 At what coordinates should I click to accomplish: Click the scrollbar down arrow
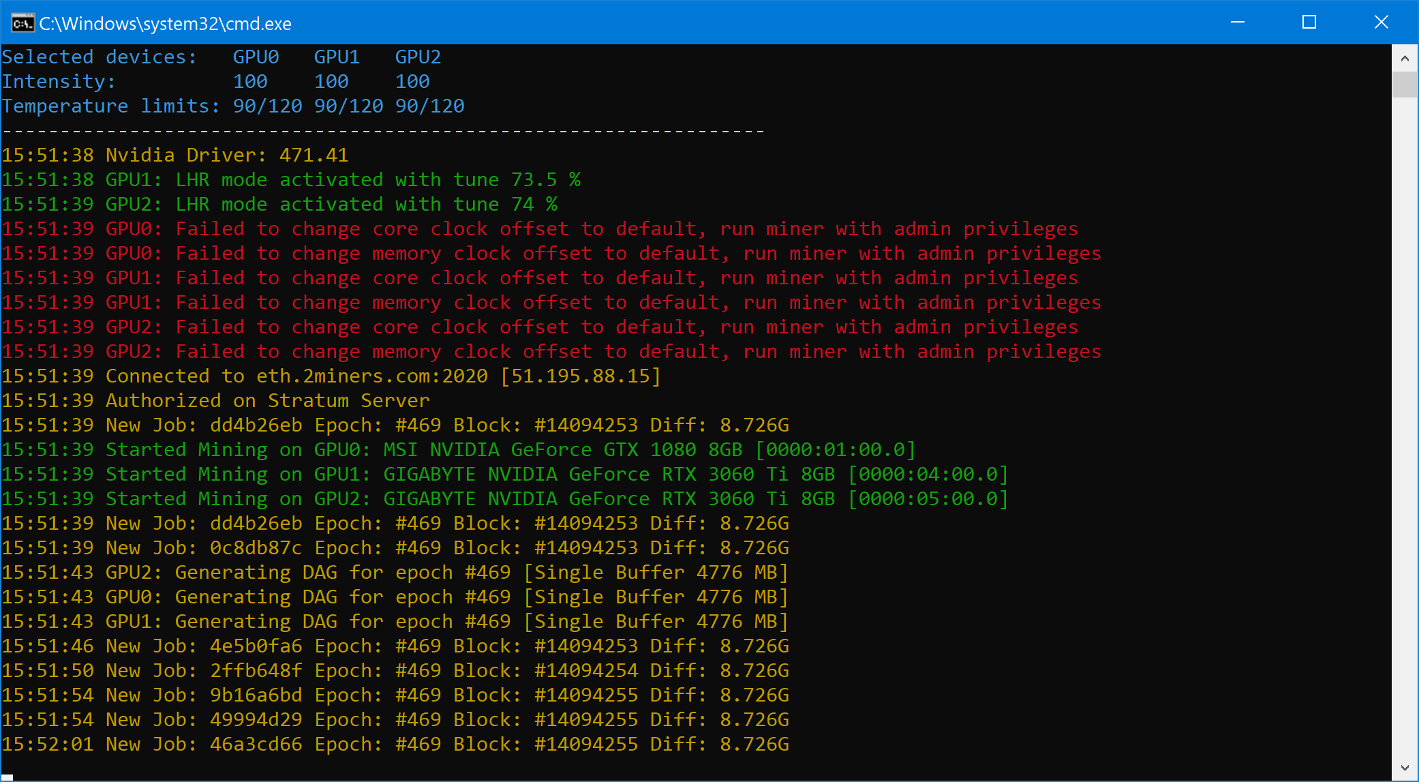click(x=1405, y=768)
